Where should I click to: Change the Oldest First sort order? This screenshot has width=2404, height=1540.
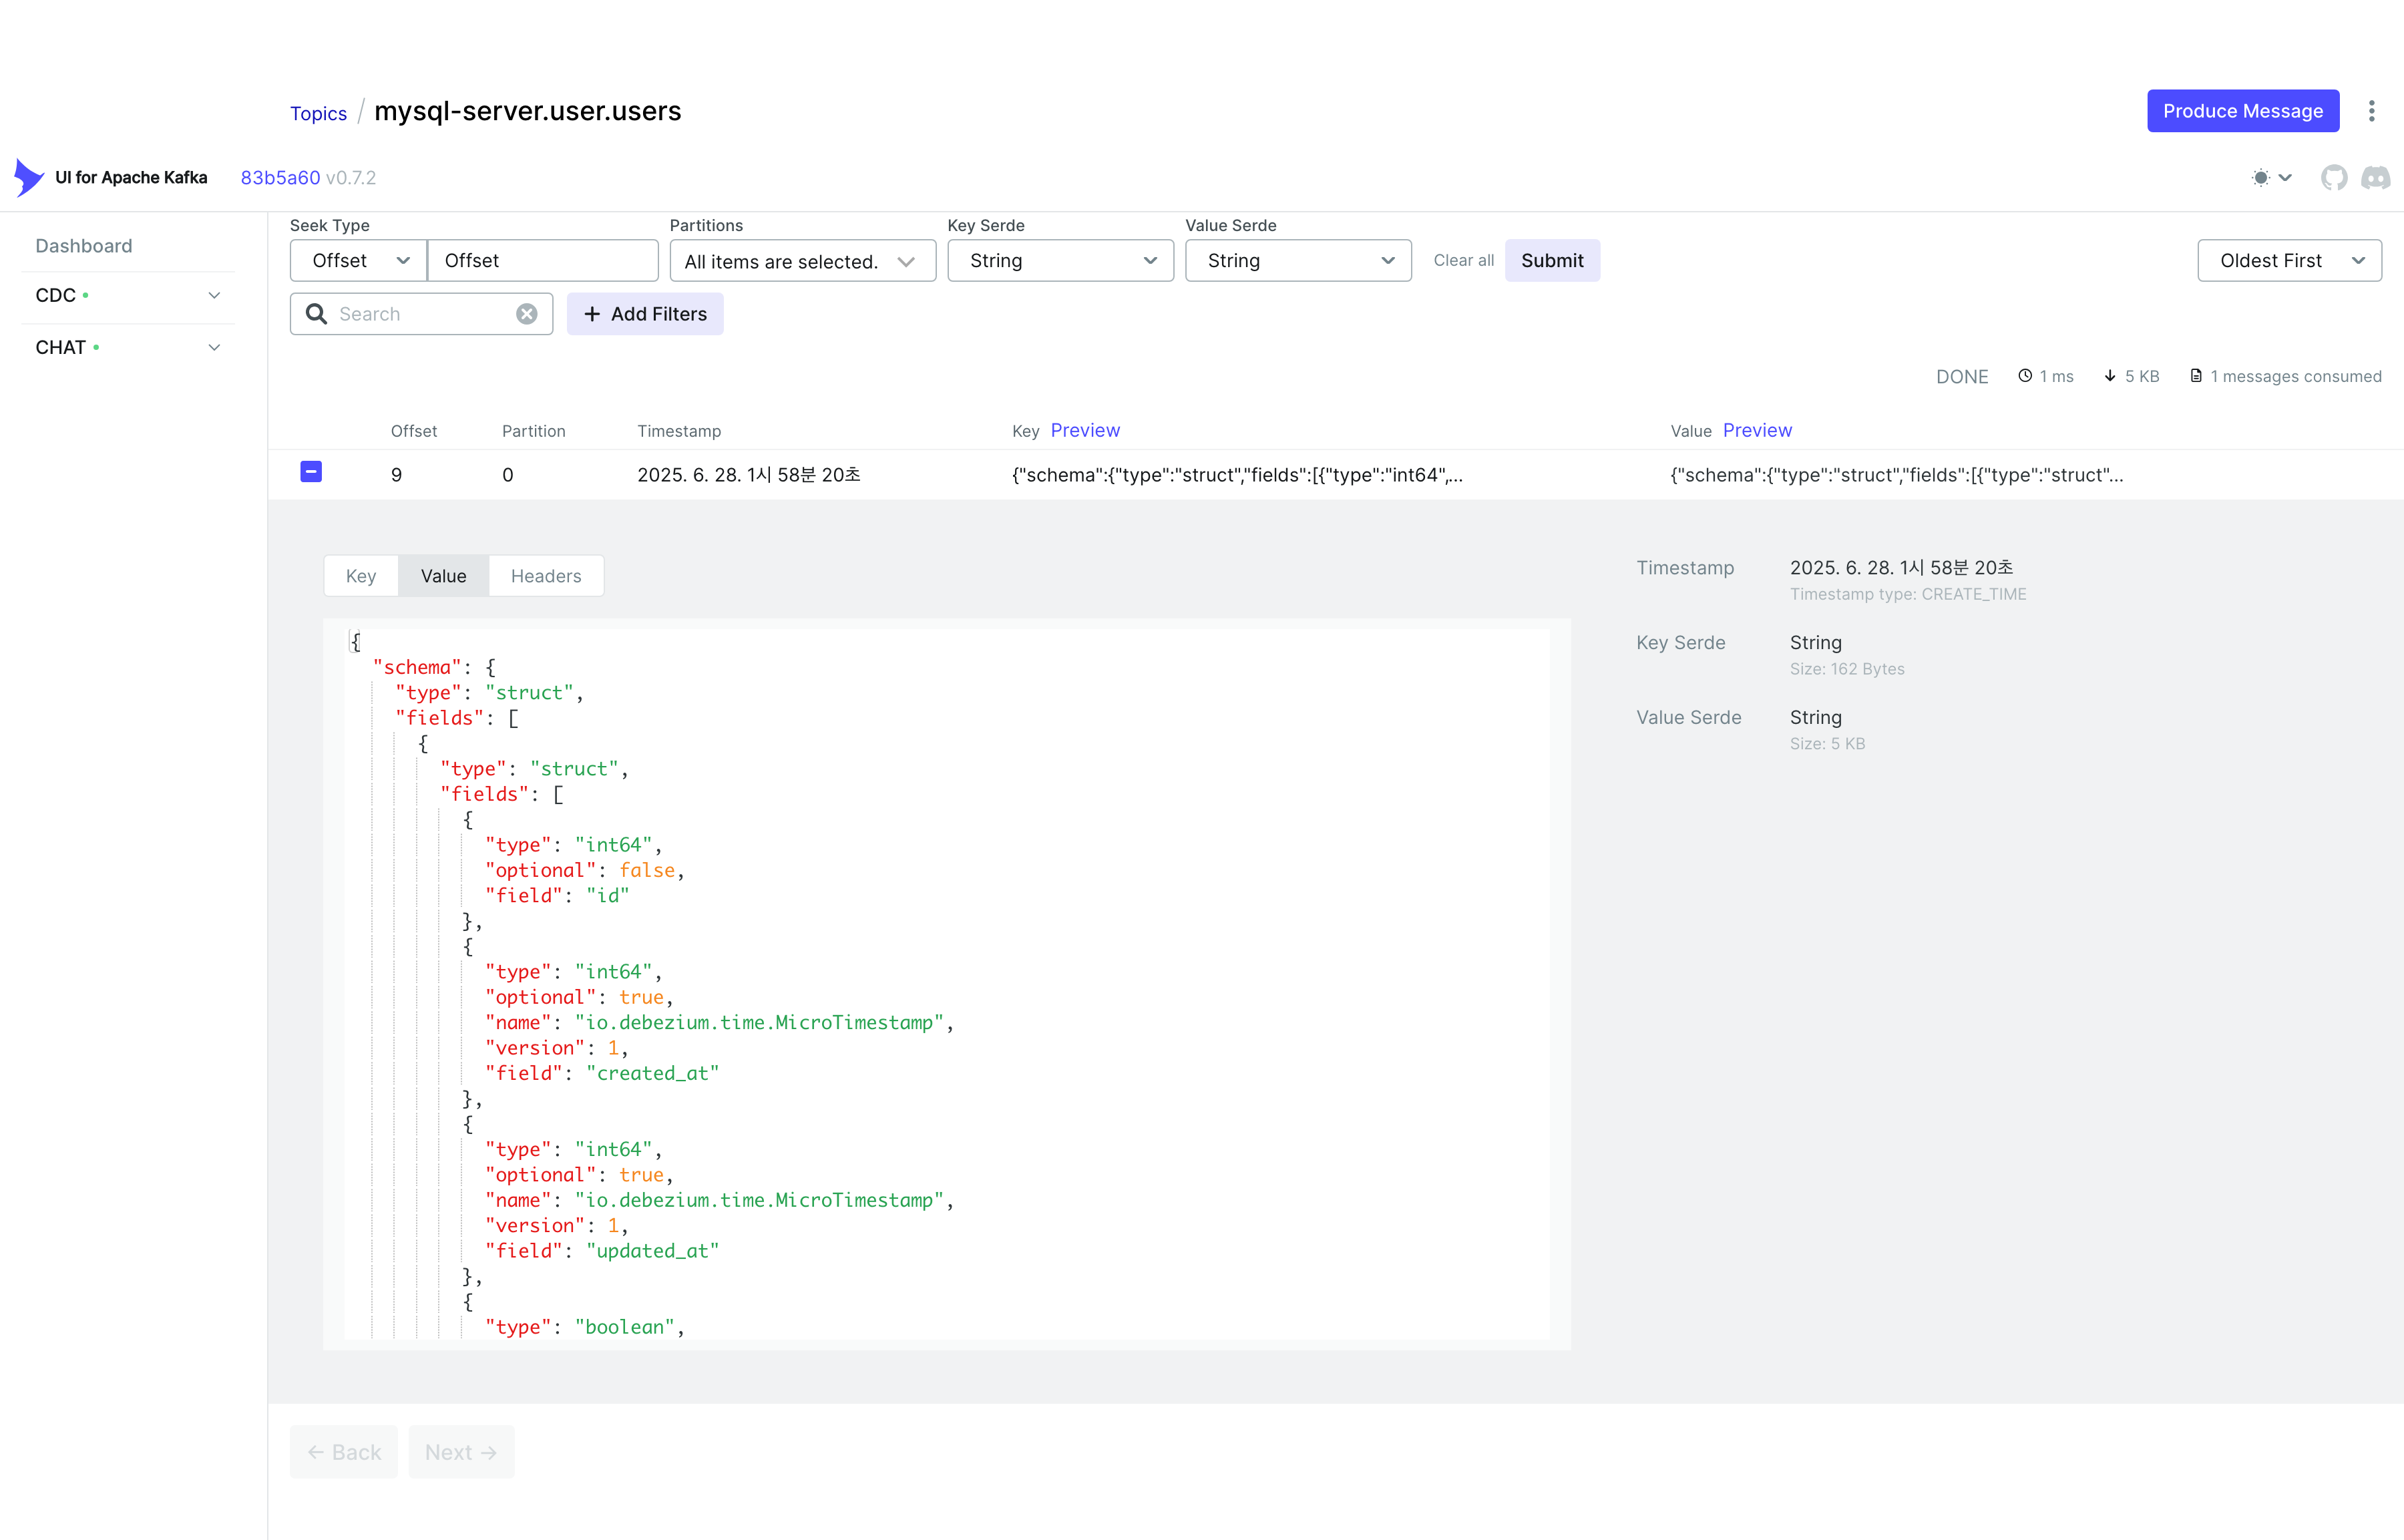coord(2289,260)
